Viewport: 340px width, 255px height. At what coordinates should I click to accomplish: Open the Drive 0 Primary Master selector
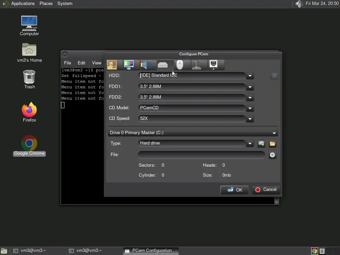[x=193, y=133]
